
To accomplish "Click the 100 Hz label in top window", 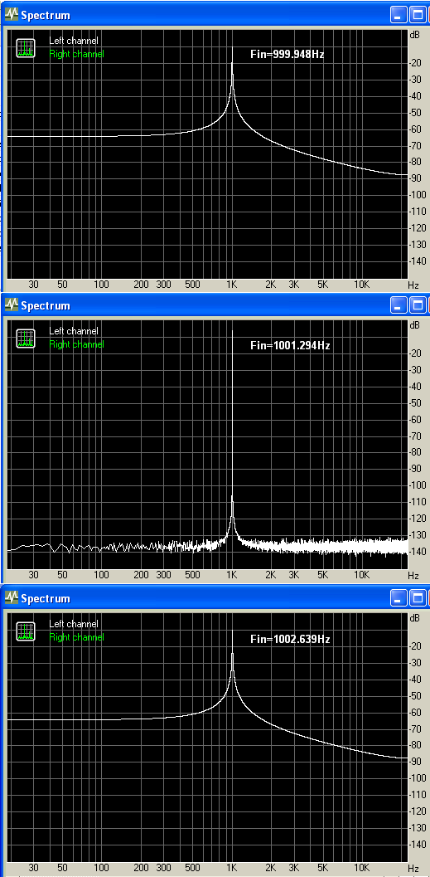I will click(x=101, y=285).
